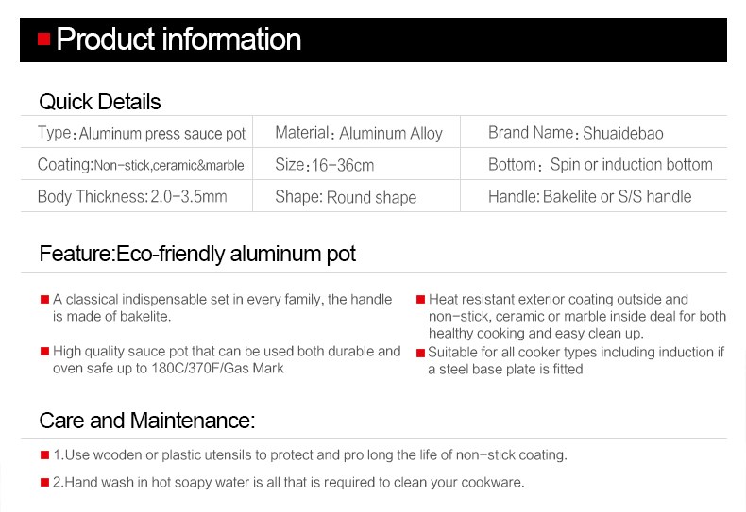Click the Size: 16-36cm cell
The image size is (746, 512).
pyautogui.click(x=356, y=164)
